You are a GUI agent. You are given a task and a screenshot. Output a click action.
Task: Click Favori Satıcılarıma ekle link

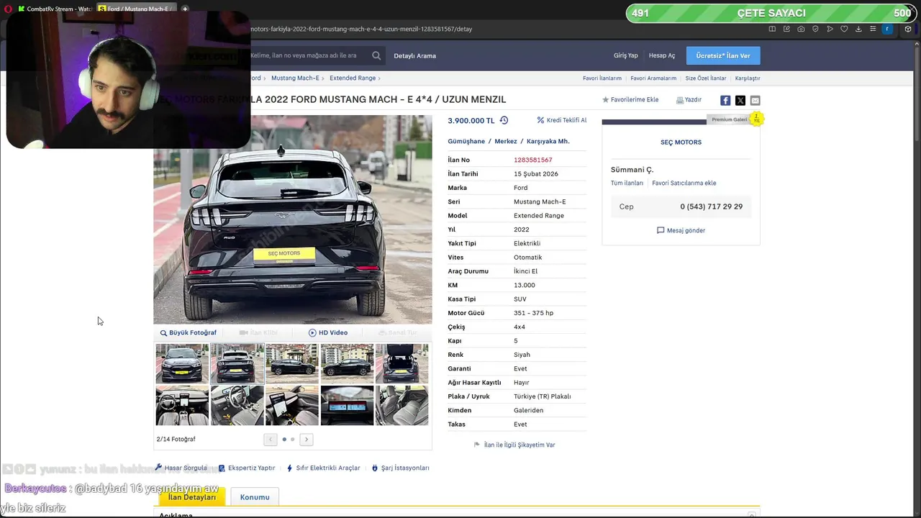tap(684, 183)
